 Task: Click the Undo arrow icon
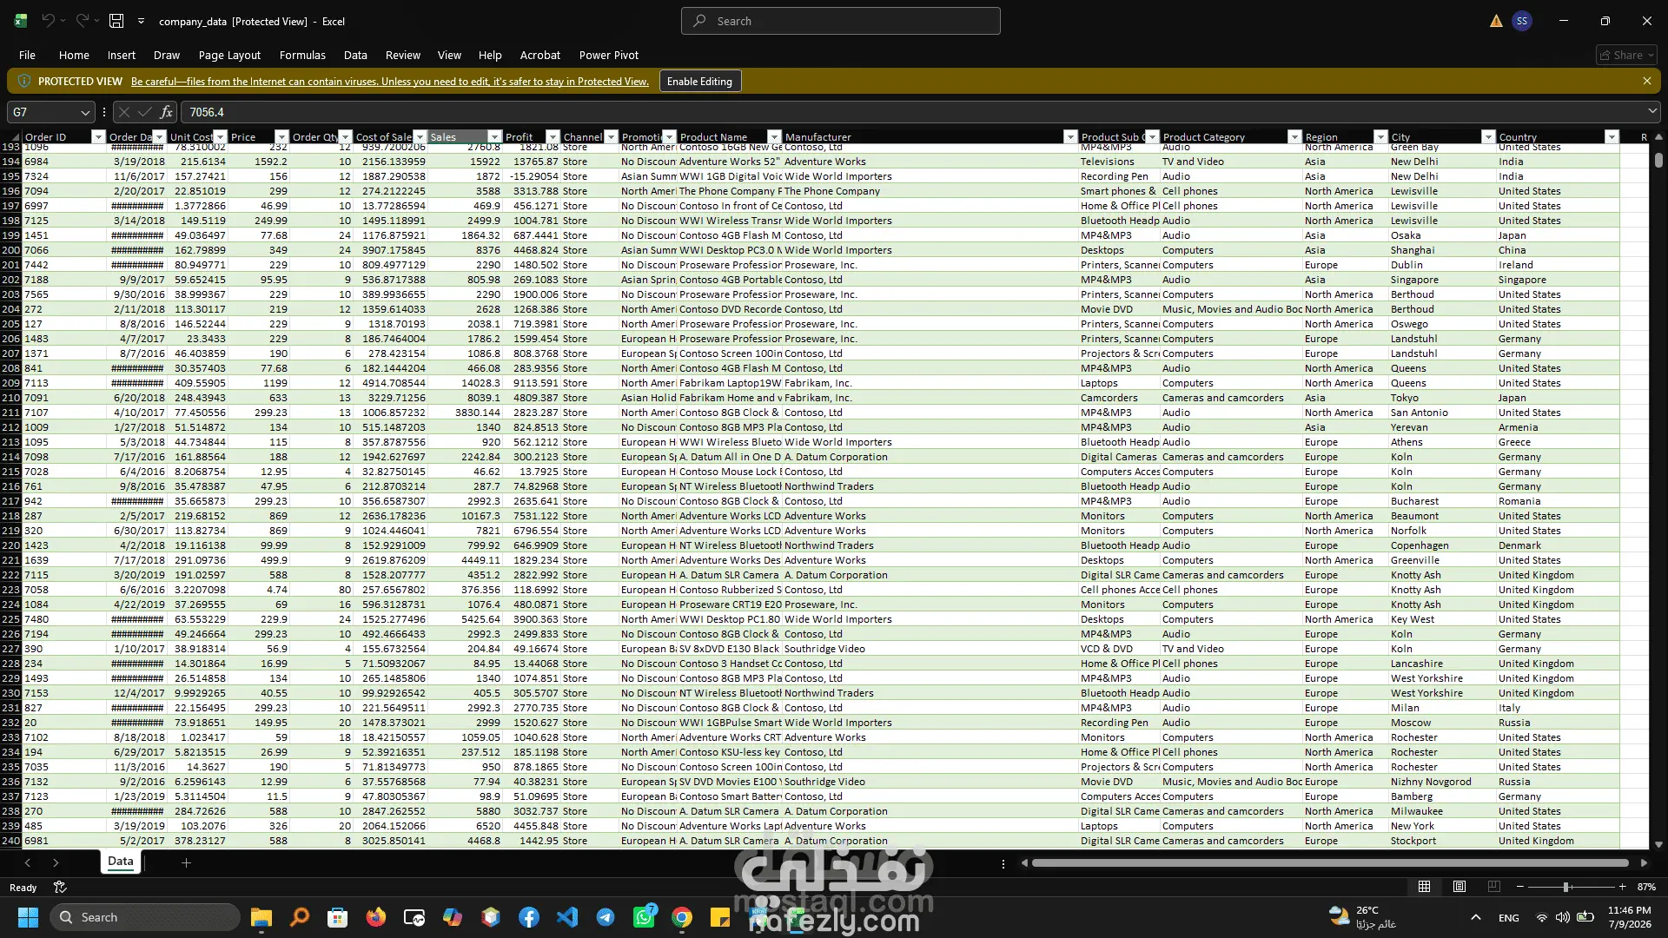click(x=49, y=21)
